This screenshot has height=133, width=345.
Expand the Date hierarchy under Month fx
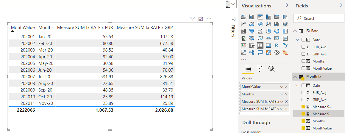298,85
